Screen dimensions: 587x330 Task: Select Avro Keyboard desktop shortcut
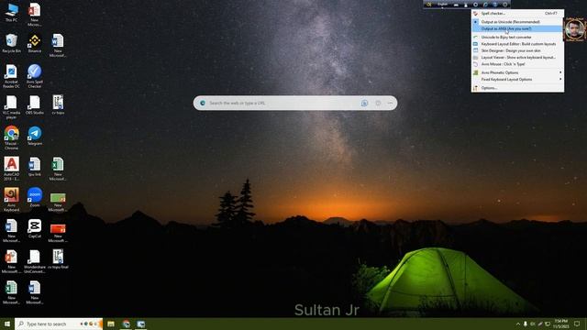point(11,200)
